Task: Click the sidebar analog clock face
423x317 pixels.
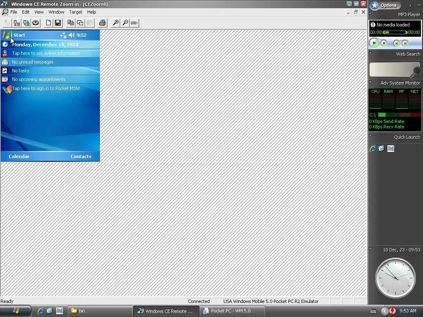Action: click(x=395, y=278)
